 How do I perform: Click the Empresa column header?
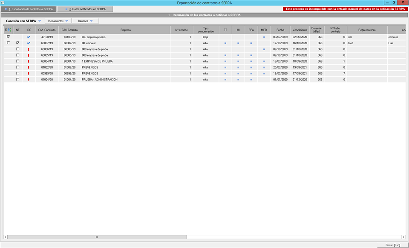tap(126, 30)
